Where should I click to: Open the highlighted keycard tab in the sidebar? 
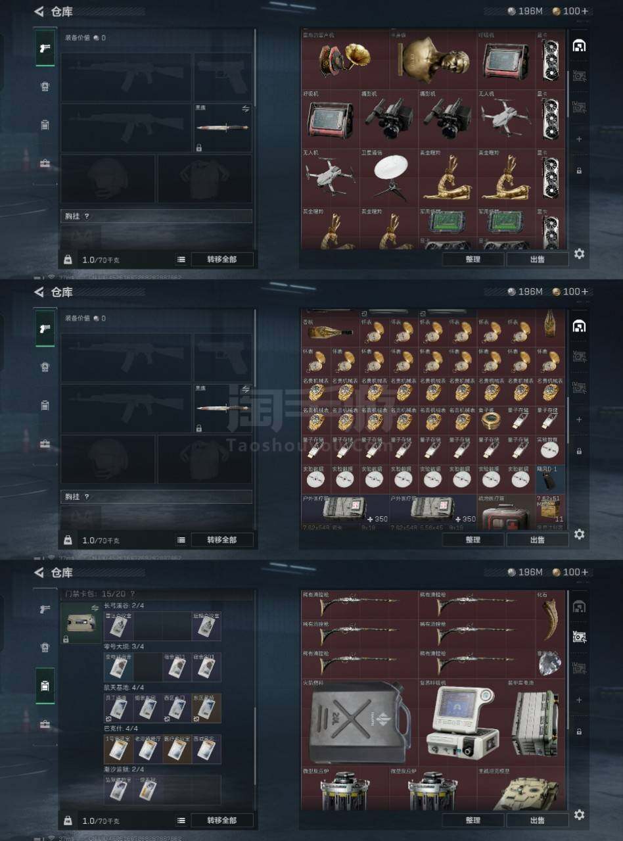(x=45, y=686)
